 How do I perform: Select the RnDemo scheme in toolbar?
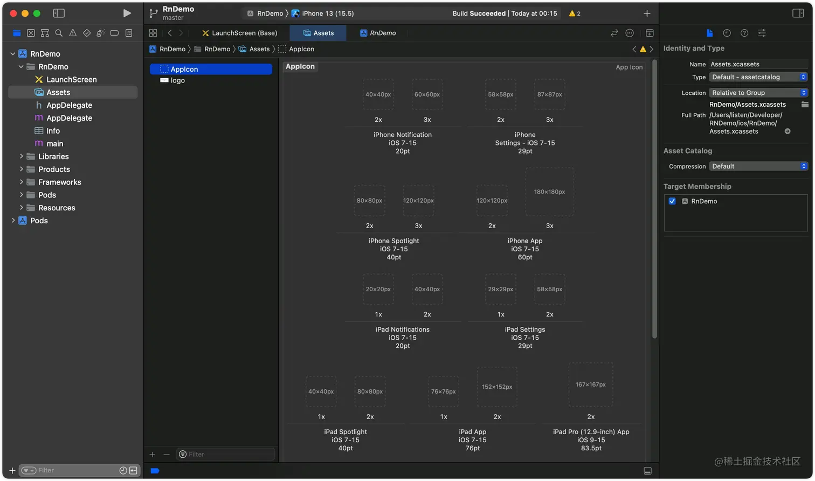(x=265, y=13)
